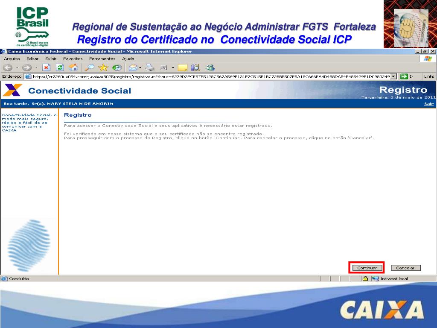Viewport: 437px width, 328px height.
Task: Expand the Forward button history dropdown
Action: [36, 67]
